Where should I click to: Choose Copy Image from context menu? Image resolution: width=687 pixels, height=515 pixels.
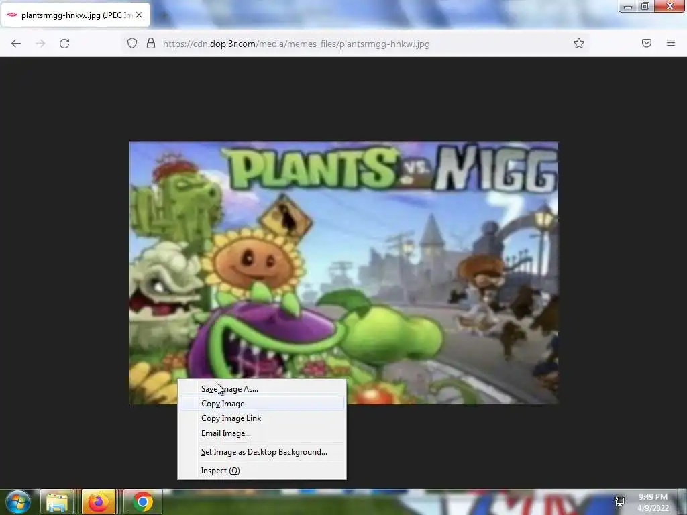coord(262,403)
